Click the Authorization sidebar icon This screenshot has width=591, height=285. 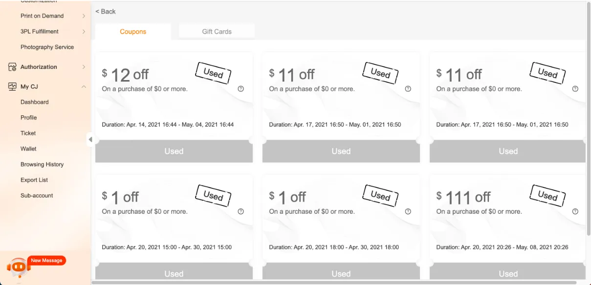pyautogui.click(x=12, y=67)
